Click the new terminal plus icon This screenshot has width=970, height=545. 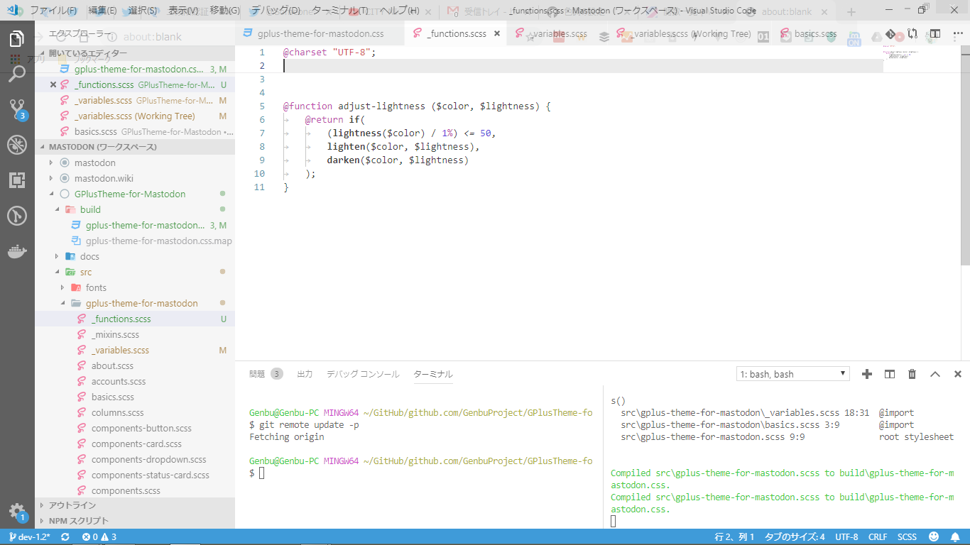pyautogui.click(x=866, y=374)
